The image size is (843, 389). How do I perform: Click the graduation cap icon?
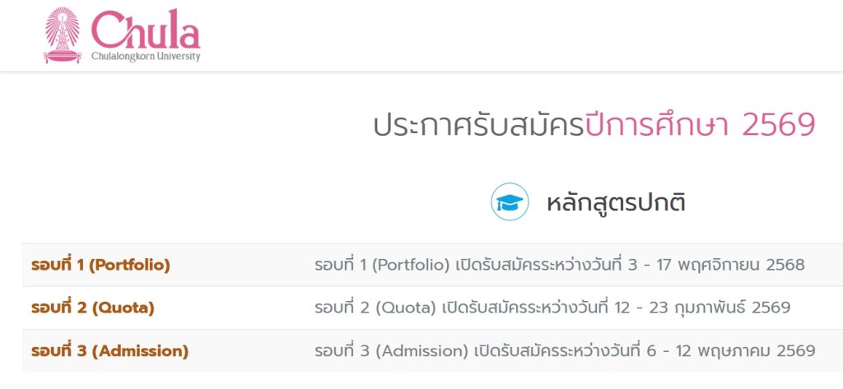510,201
